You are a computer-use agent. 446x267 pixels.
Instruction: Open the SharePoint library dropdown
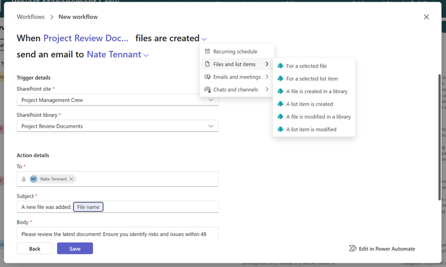tap(211, 126)
